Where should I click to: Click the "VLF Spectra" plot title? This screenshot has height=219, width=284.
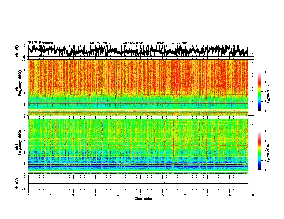tap(41, 43)
